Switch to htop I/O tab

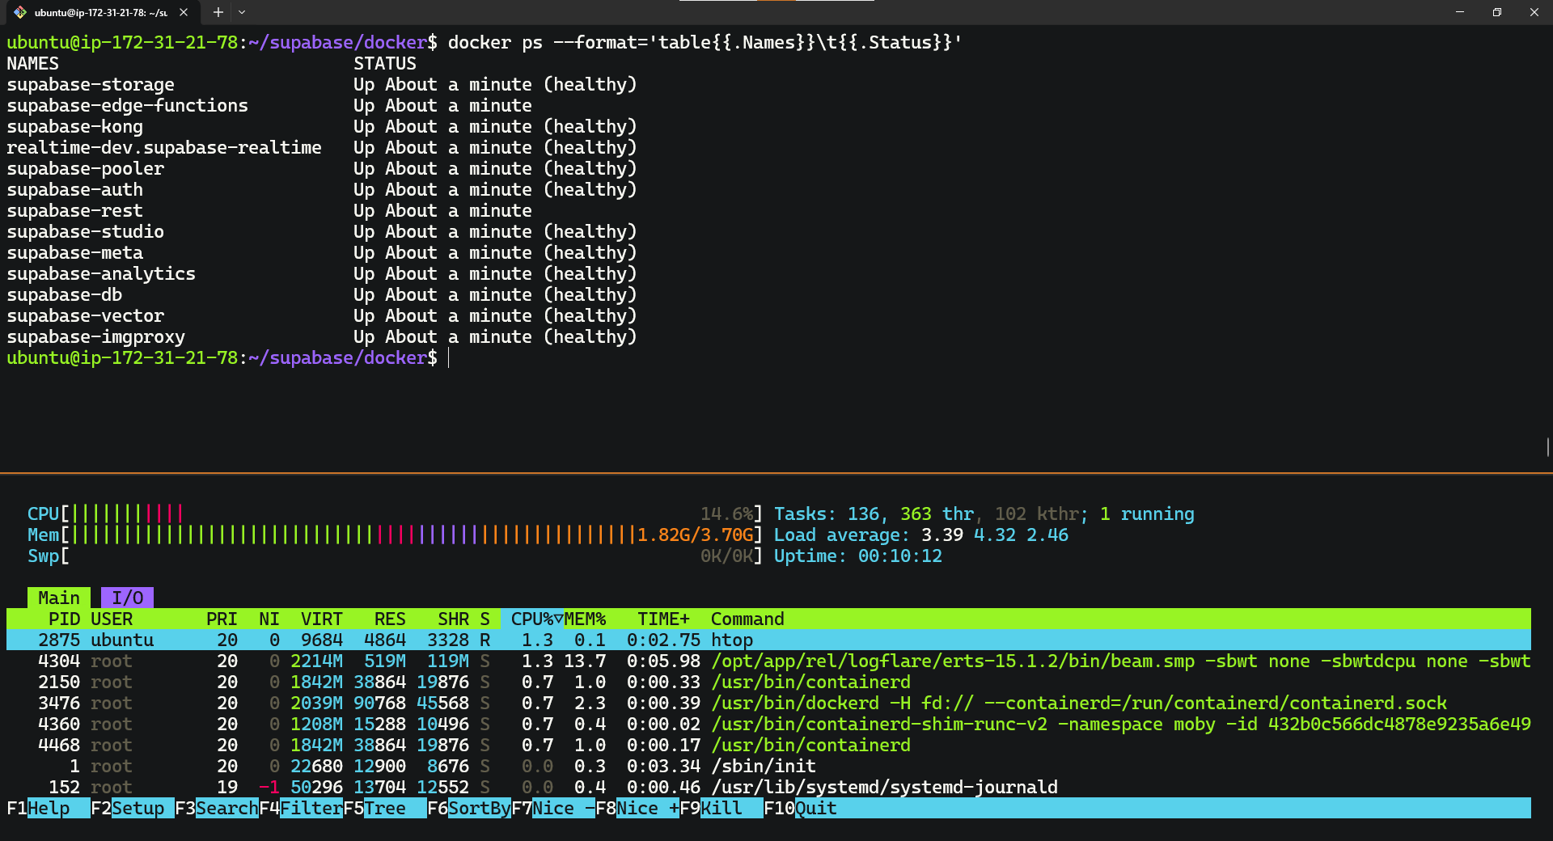pos(127,598)
